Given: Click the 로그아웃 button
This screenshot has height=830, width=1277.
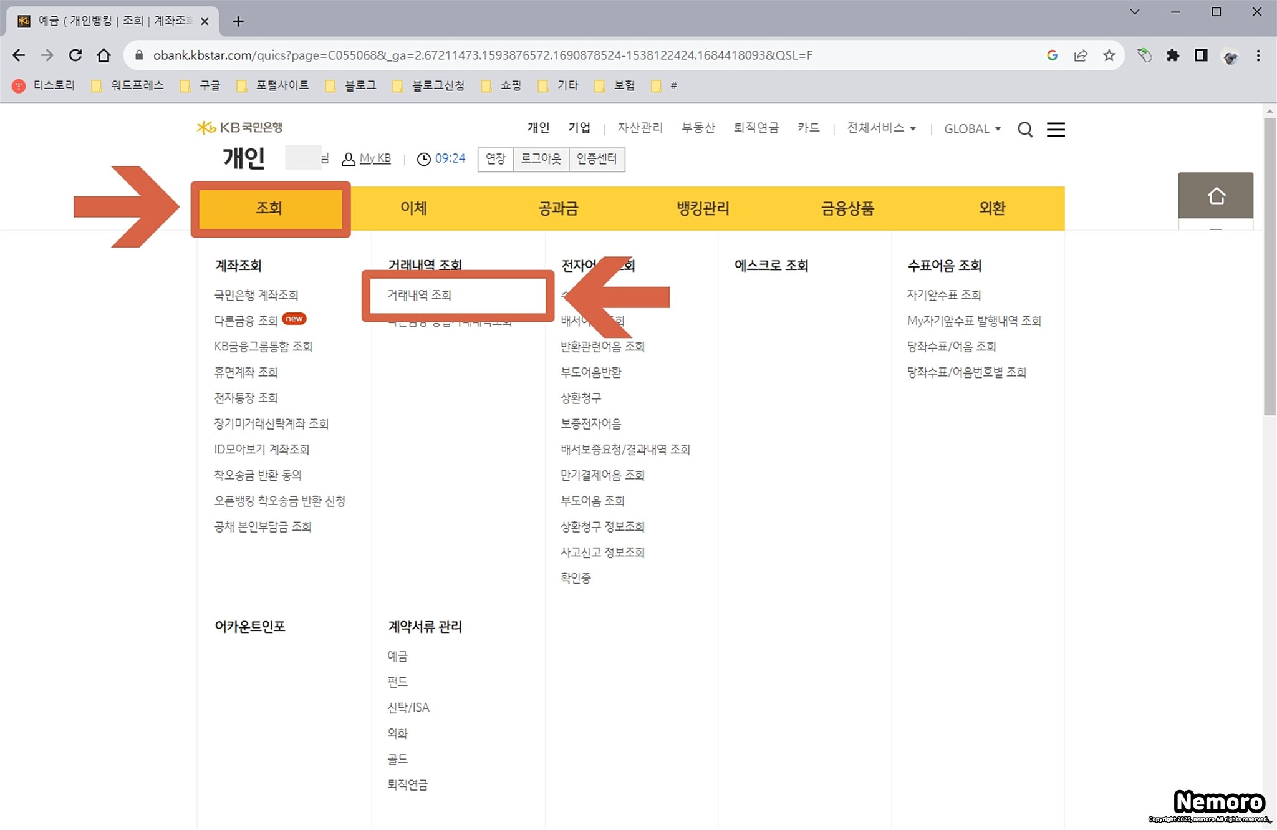Looking at the screenshot, I should point(541,159).
